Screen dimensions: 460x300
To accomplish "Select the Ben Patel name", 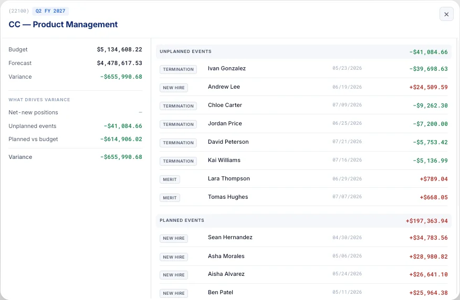I will tap(221, 292).
